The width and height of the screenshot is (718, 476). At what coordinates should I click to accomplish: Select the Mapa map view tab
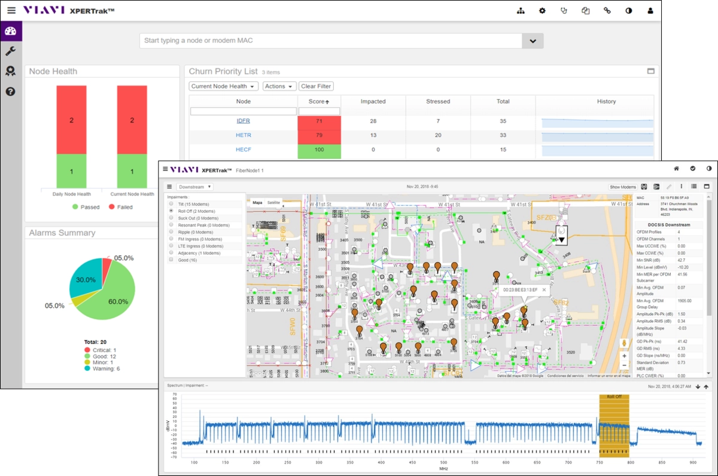(x=257, y=203)
